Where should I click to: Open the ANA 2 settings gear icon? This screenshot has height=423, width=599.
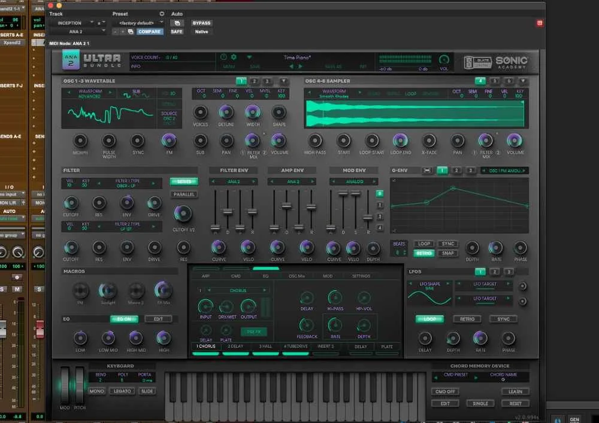[x=234, y=57]
